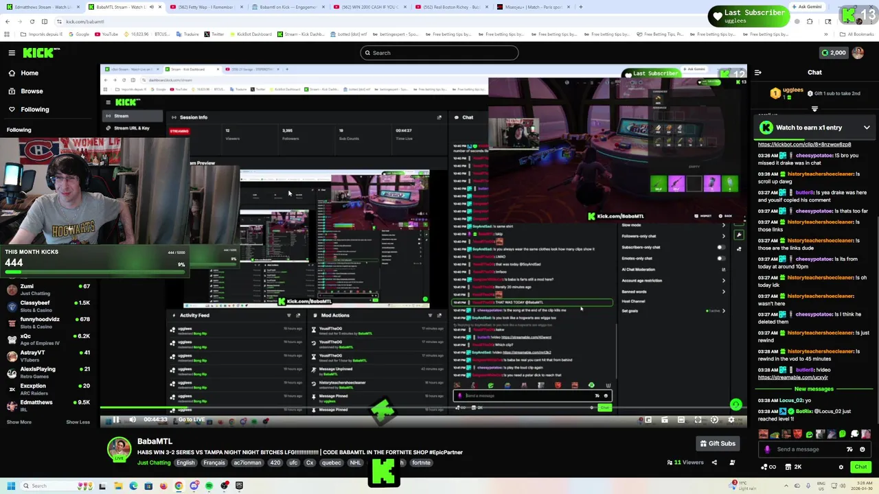Select the English tag

185,463
